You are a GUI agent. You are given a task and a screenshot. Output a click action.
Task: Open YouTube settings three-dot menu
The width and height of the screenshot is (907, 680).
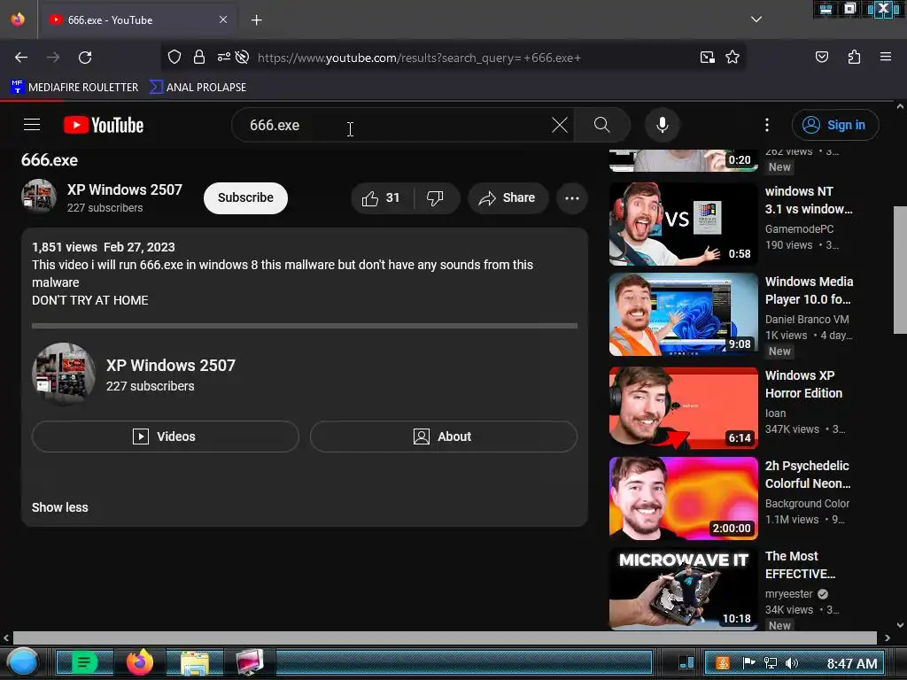click(766, 125)
